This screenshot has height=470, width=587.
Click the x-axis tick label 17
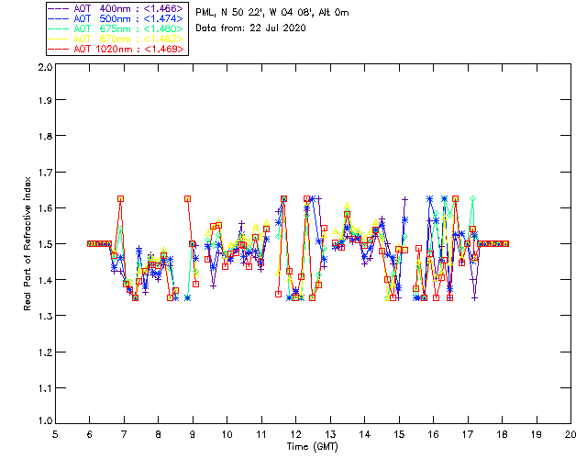468,434
